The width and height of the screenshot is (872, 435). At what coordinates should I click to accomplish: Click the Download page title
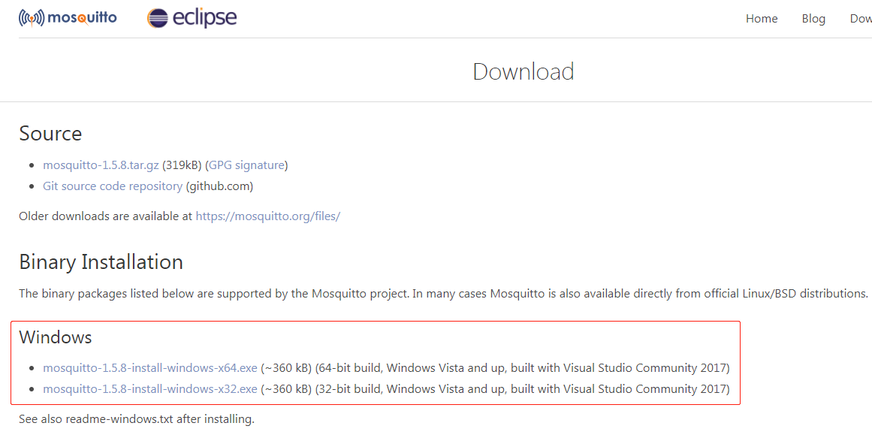click(524, 71)
